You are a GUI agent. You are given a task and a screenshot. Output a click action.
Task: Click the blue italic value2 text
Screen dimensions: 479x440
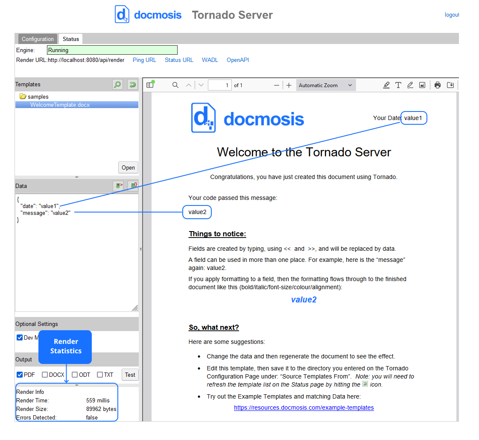[x=304, y=299]
